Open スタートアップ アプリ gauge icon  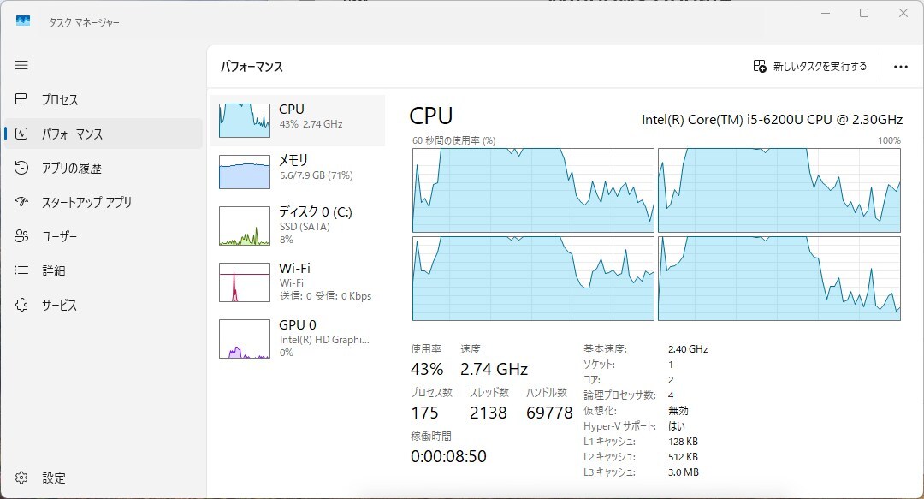tap(21, 202)
